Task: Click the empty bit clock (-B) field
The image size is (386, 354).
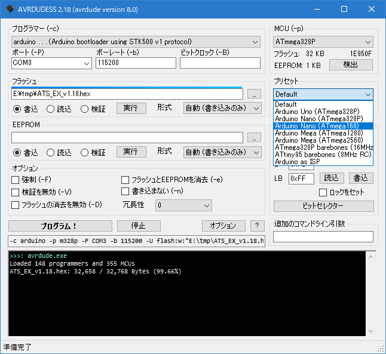Action: point(220,63)
